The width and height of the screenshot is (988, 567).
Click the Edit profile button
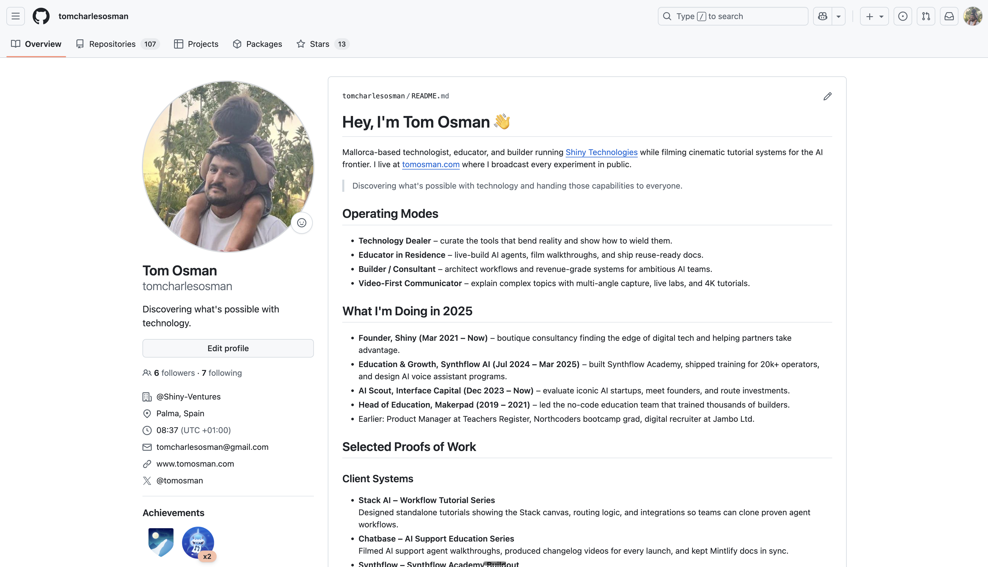pos(228,348)
